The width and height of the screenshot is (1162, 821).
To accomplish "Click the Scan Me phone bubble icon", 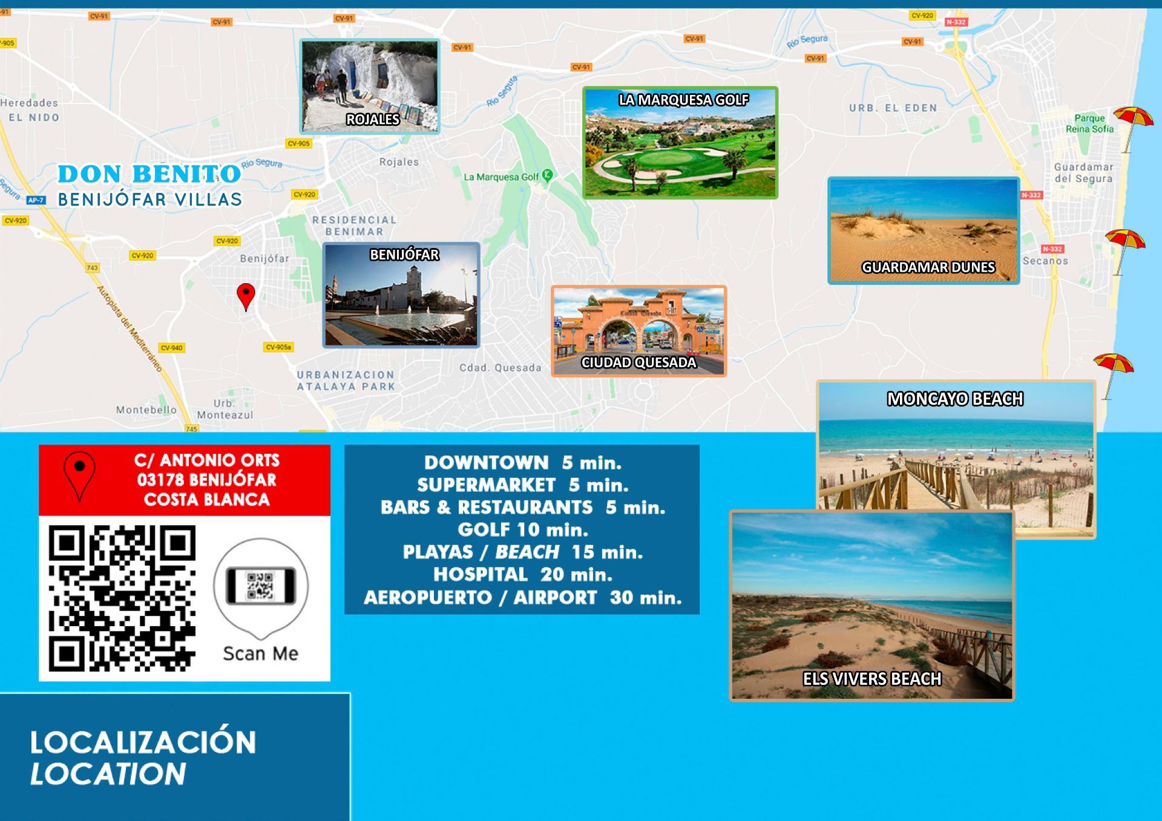I will 261,589.
